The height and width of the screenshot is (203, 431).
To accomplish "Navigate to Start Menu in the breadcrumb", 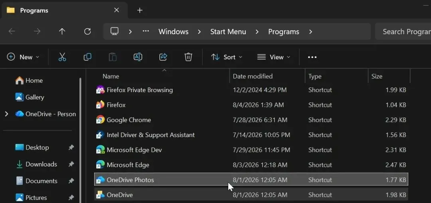I will [x=228, y=32].
